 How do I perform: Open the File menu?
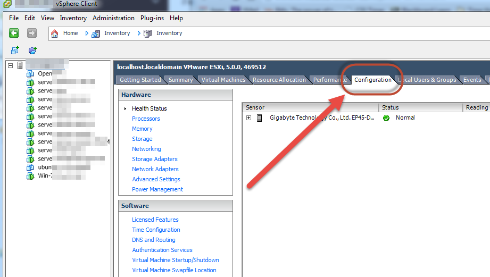click(14, 18)
